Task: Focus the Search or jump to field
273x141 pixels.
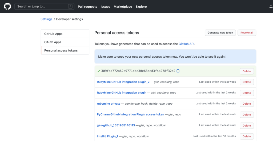Action: click(45, 6)
